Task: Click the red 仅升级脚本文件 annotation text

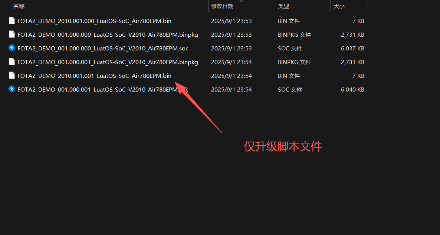Action: pos(283,146)
